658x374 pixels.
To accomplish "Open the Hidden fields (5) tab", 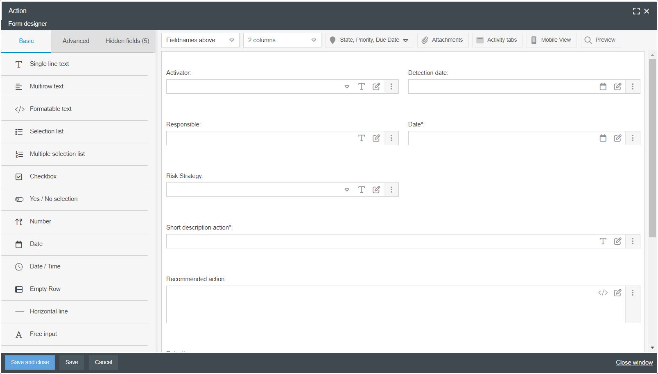I will pos(127,41).
